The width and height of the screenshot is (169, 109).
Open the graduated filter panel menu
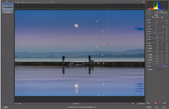click(x=167, y=15)
